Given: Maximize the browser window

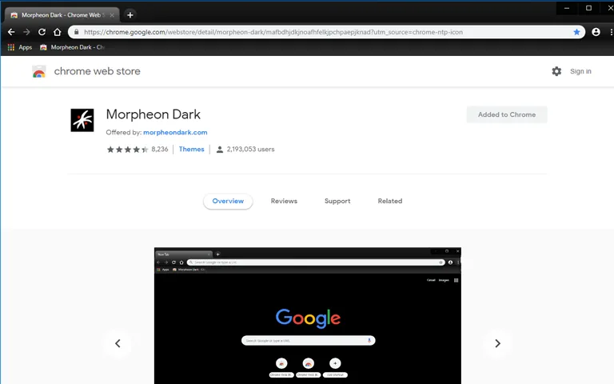Looking at the screenshot, I should tap(588, 8).
